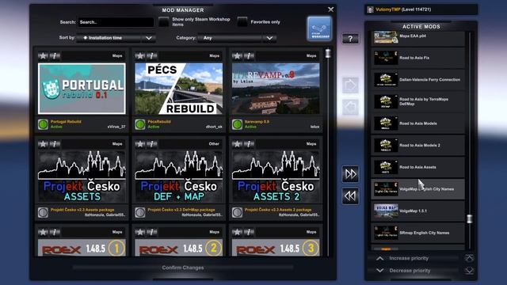
Task: Toggle Projekt Česko Assets 2 status indicator
Action: point(237,212)
